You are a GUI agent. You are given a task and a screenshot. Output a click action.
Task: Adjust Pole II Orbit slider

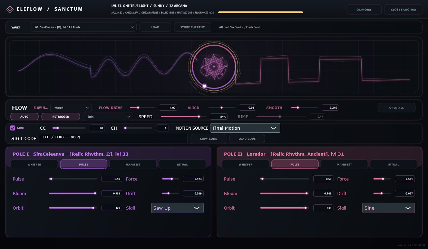pyautogui.click(x=285, y=208)
